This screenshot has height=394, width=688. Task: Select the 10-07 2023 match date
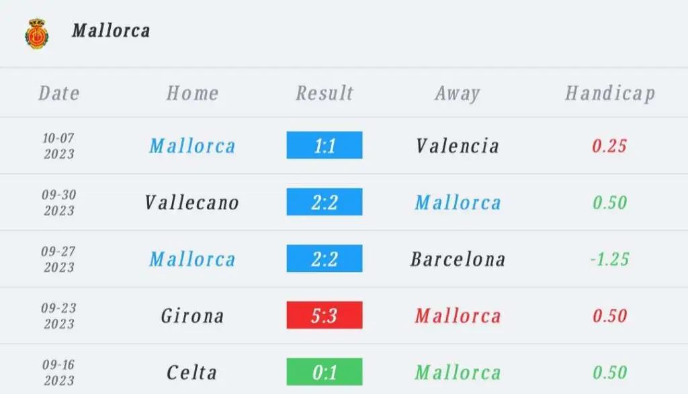(59, 146)
